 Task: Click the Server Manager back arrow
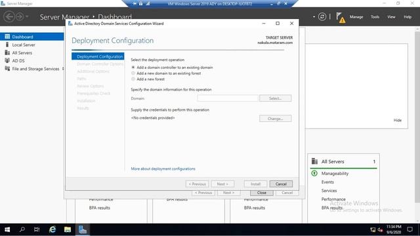click(9, 16)
